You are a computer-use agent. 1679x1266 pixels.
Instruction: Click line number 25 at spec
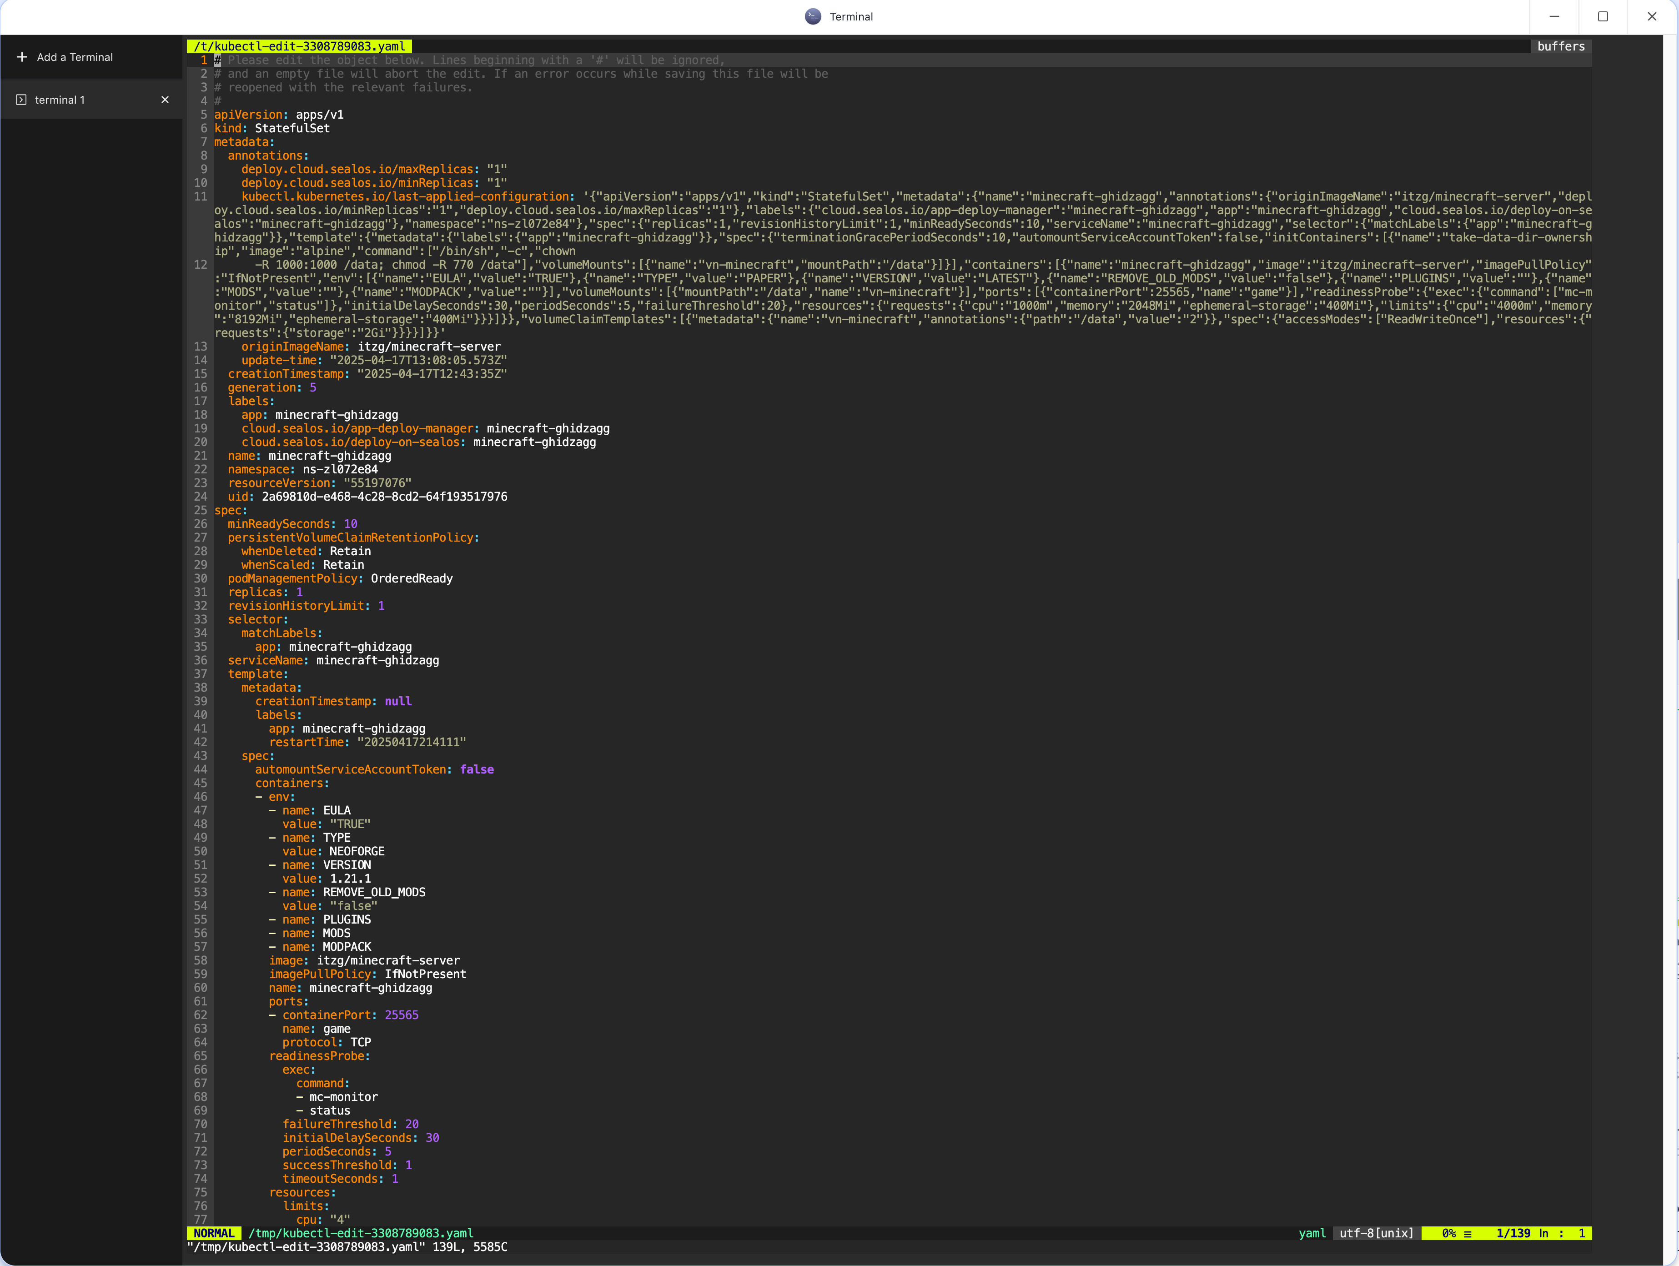(201, 510)
